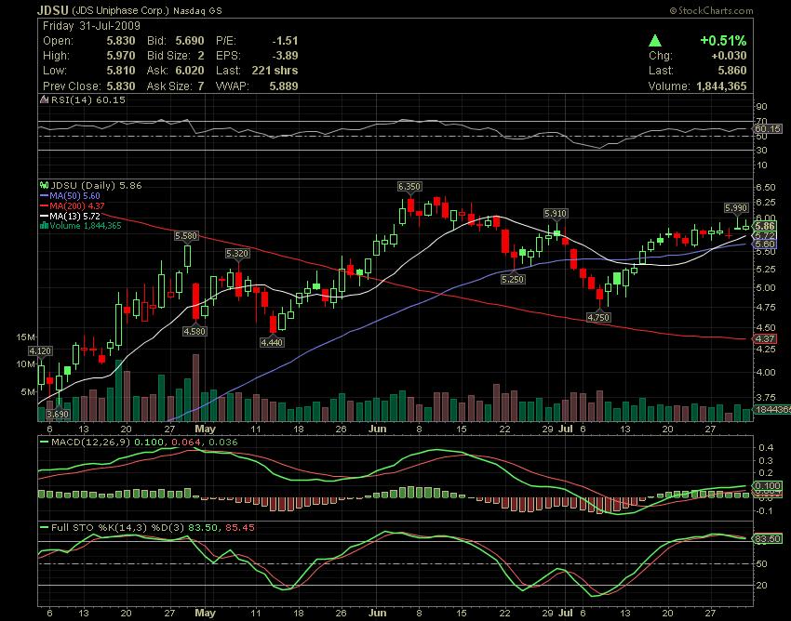Click the 5.910 high price marker
791x621 pixels.
(x=556, y=214)
